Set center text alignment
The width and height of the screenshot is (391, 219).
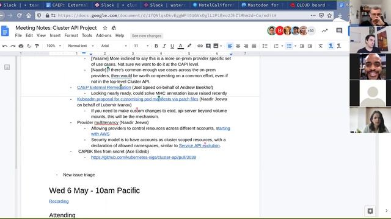click(238, 46)
